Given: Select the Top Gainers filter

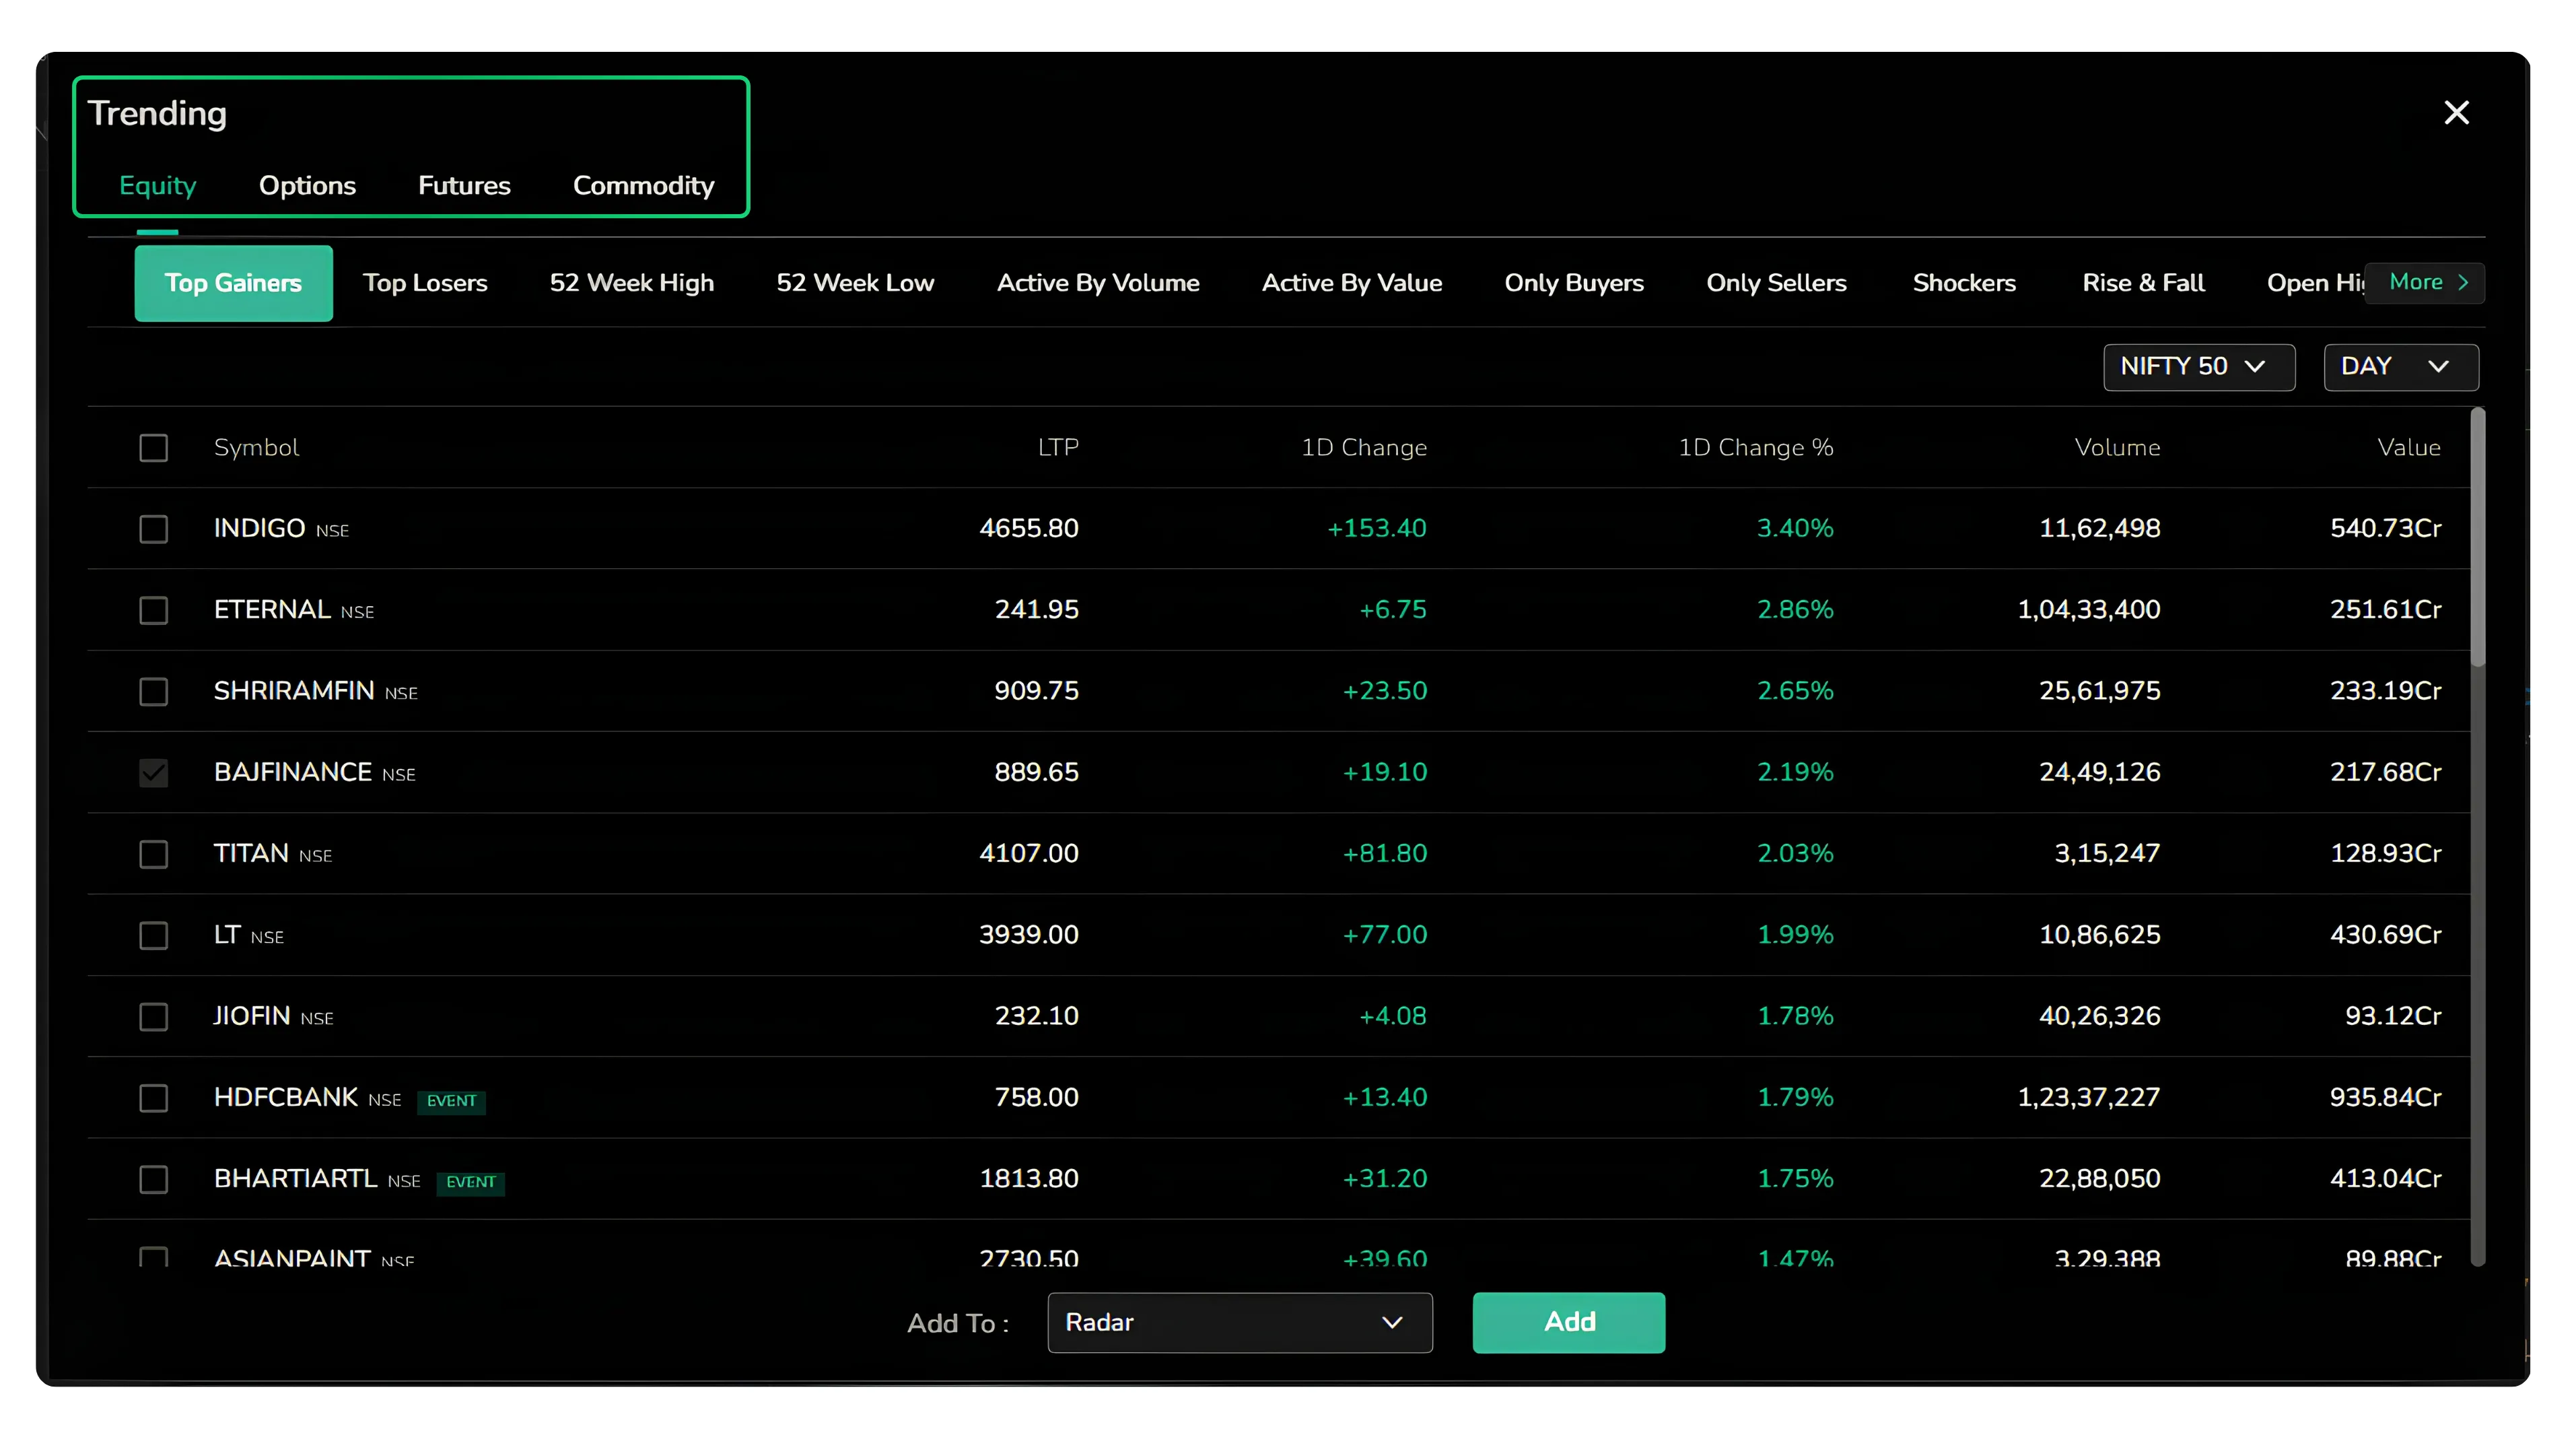Looking at the screenshot, I should click(233, 284).
